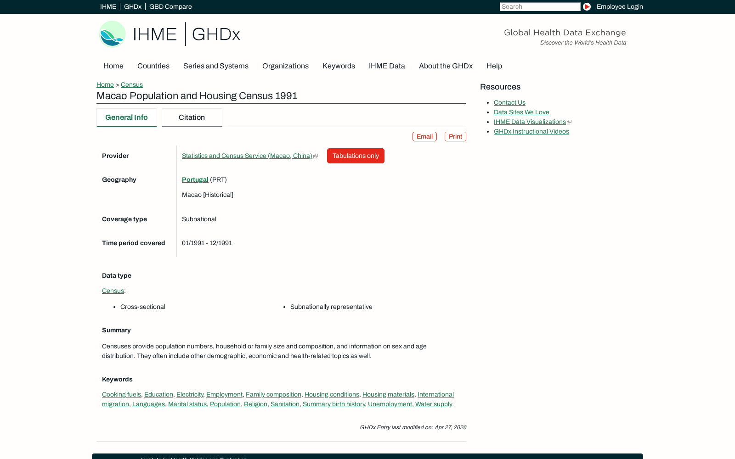This screenshot has width=735, height=459.
Task: Click the GHDx Entry last modified date text
Action: tap(413, 427)
